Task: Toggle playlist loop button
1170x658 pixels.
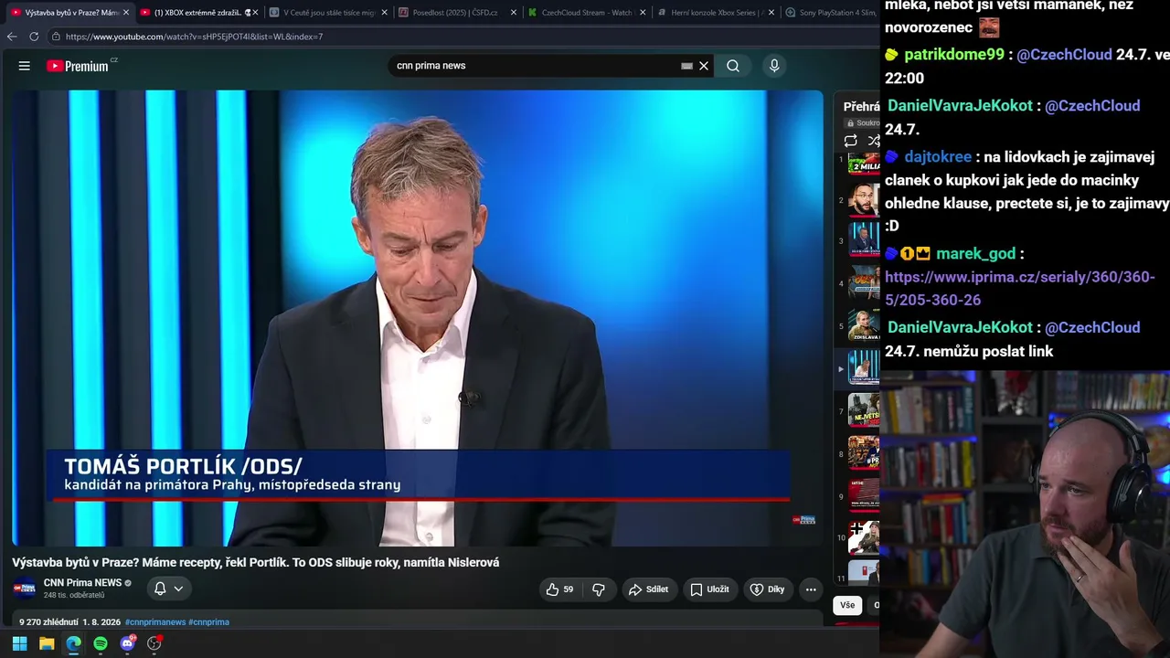Action: (x=851, y=141)
